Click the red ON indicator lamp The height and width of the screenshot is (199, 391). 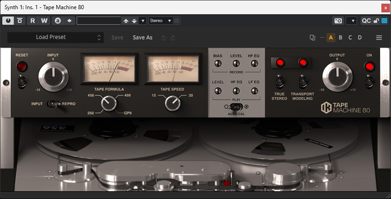click(369, 66)
